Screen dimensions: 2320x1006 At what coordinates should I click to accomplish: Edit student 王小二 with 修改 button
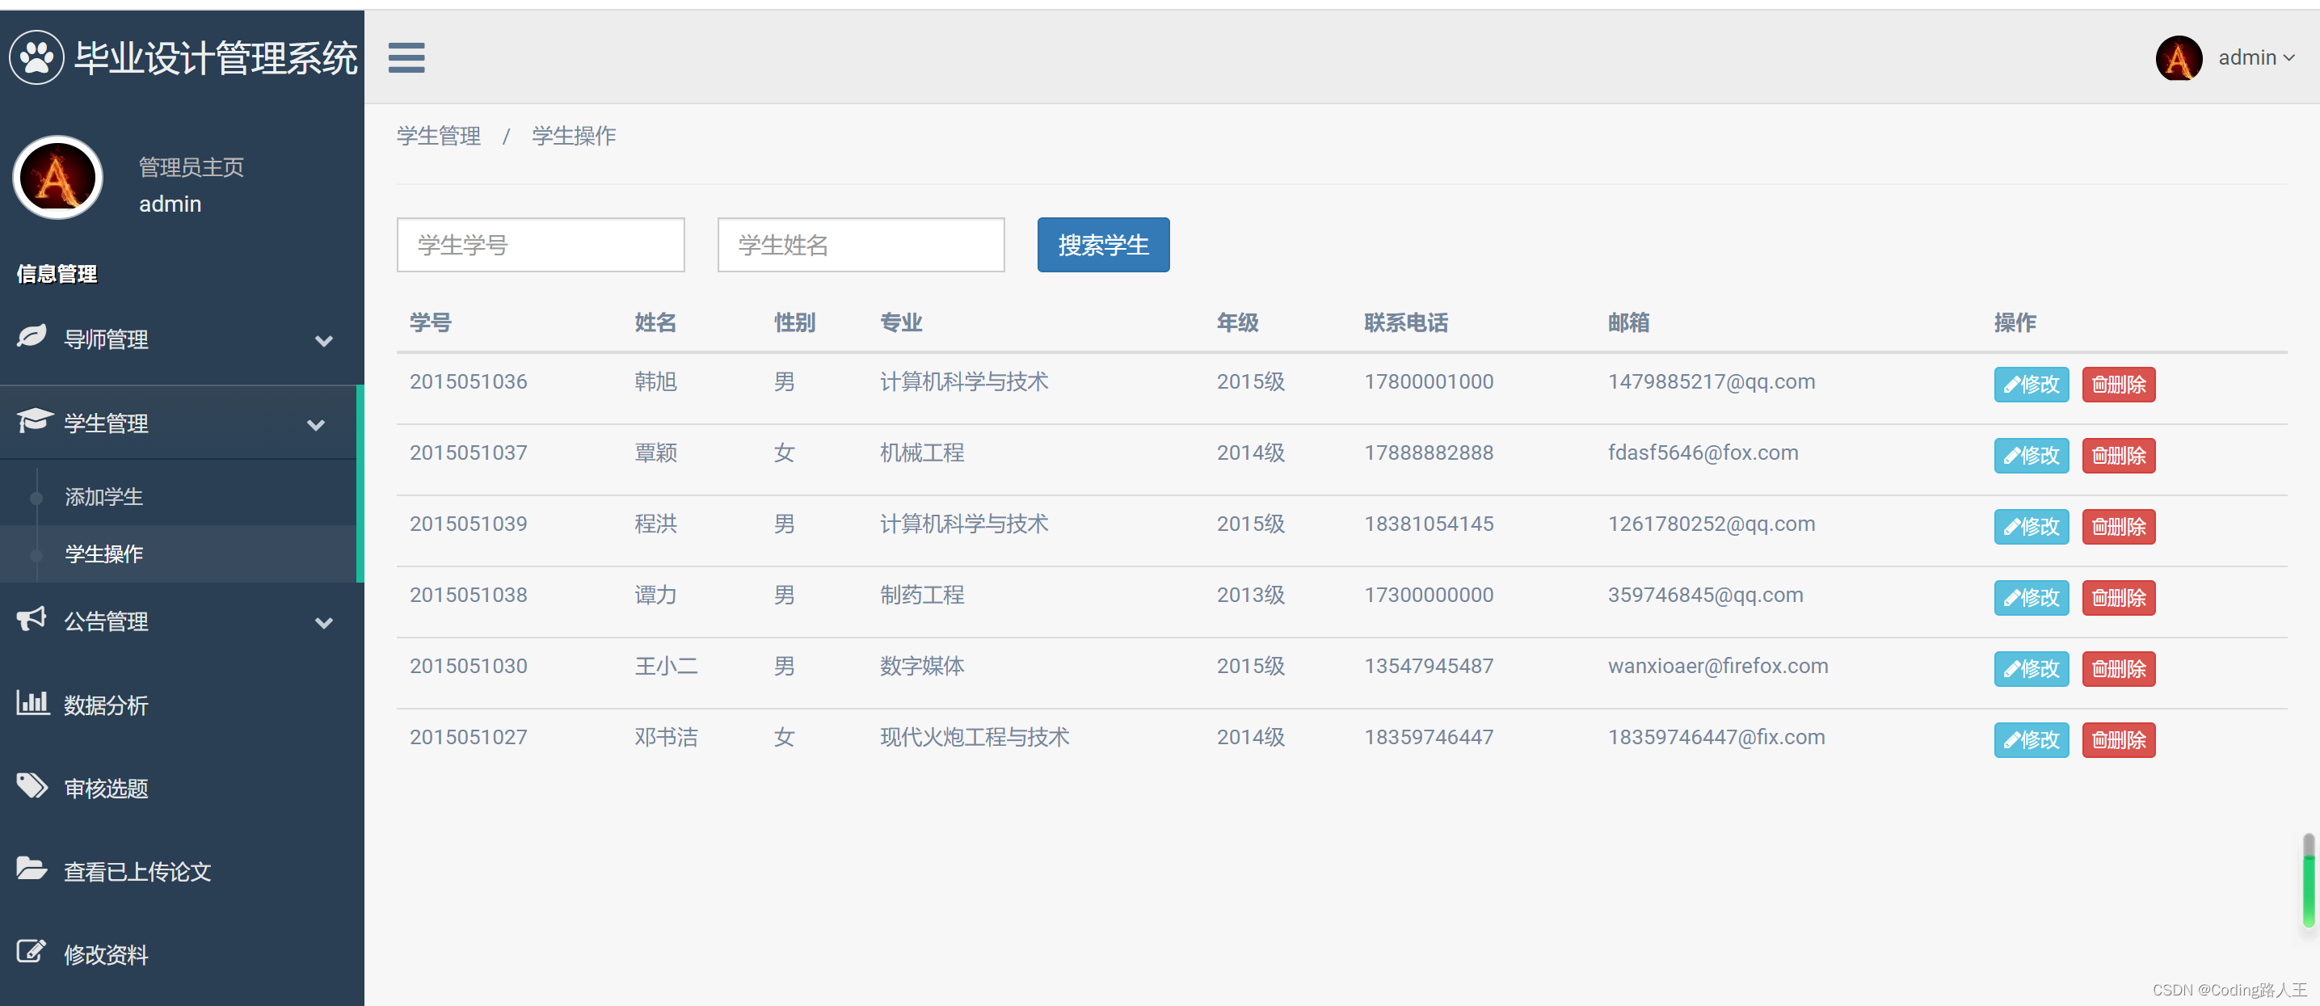2031,669
